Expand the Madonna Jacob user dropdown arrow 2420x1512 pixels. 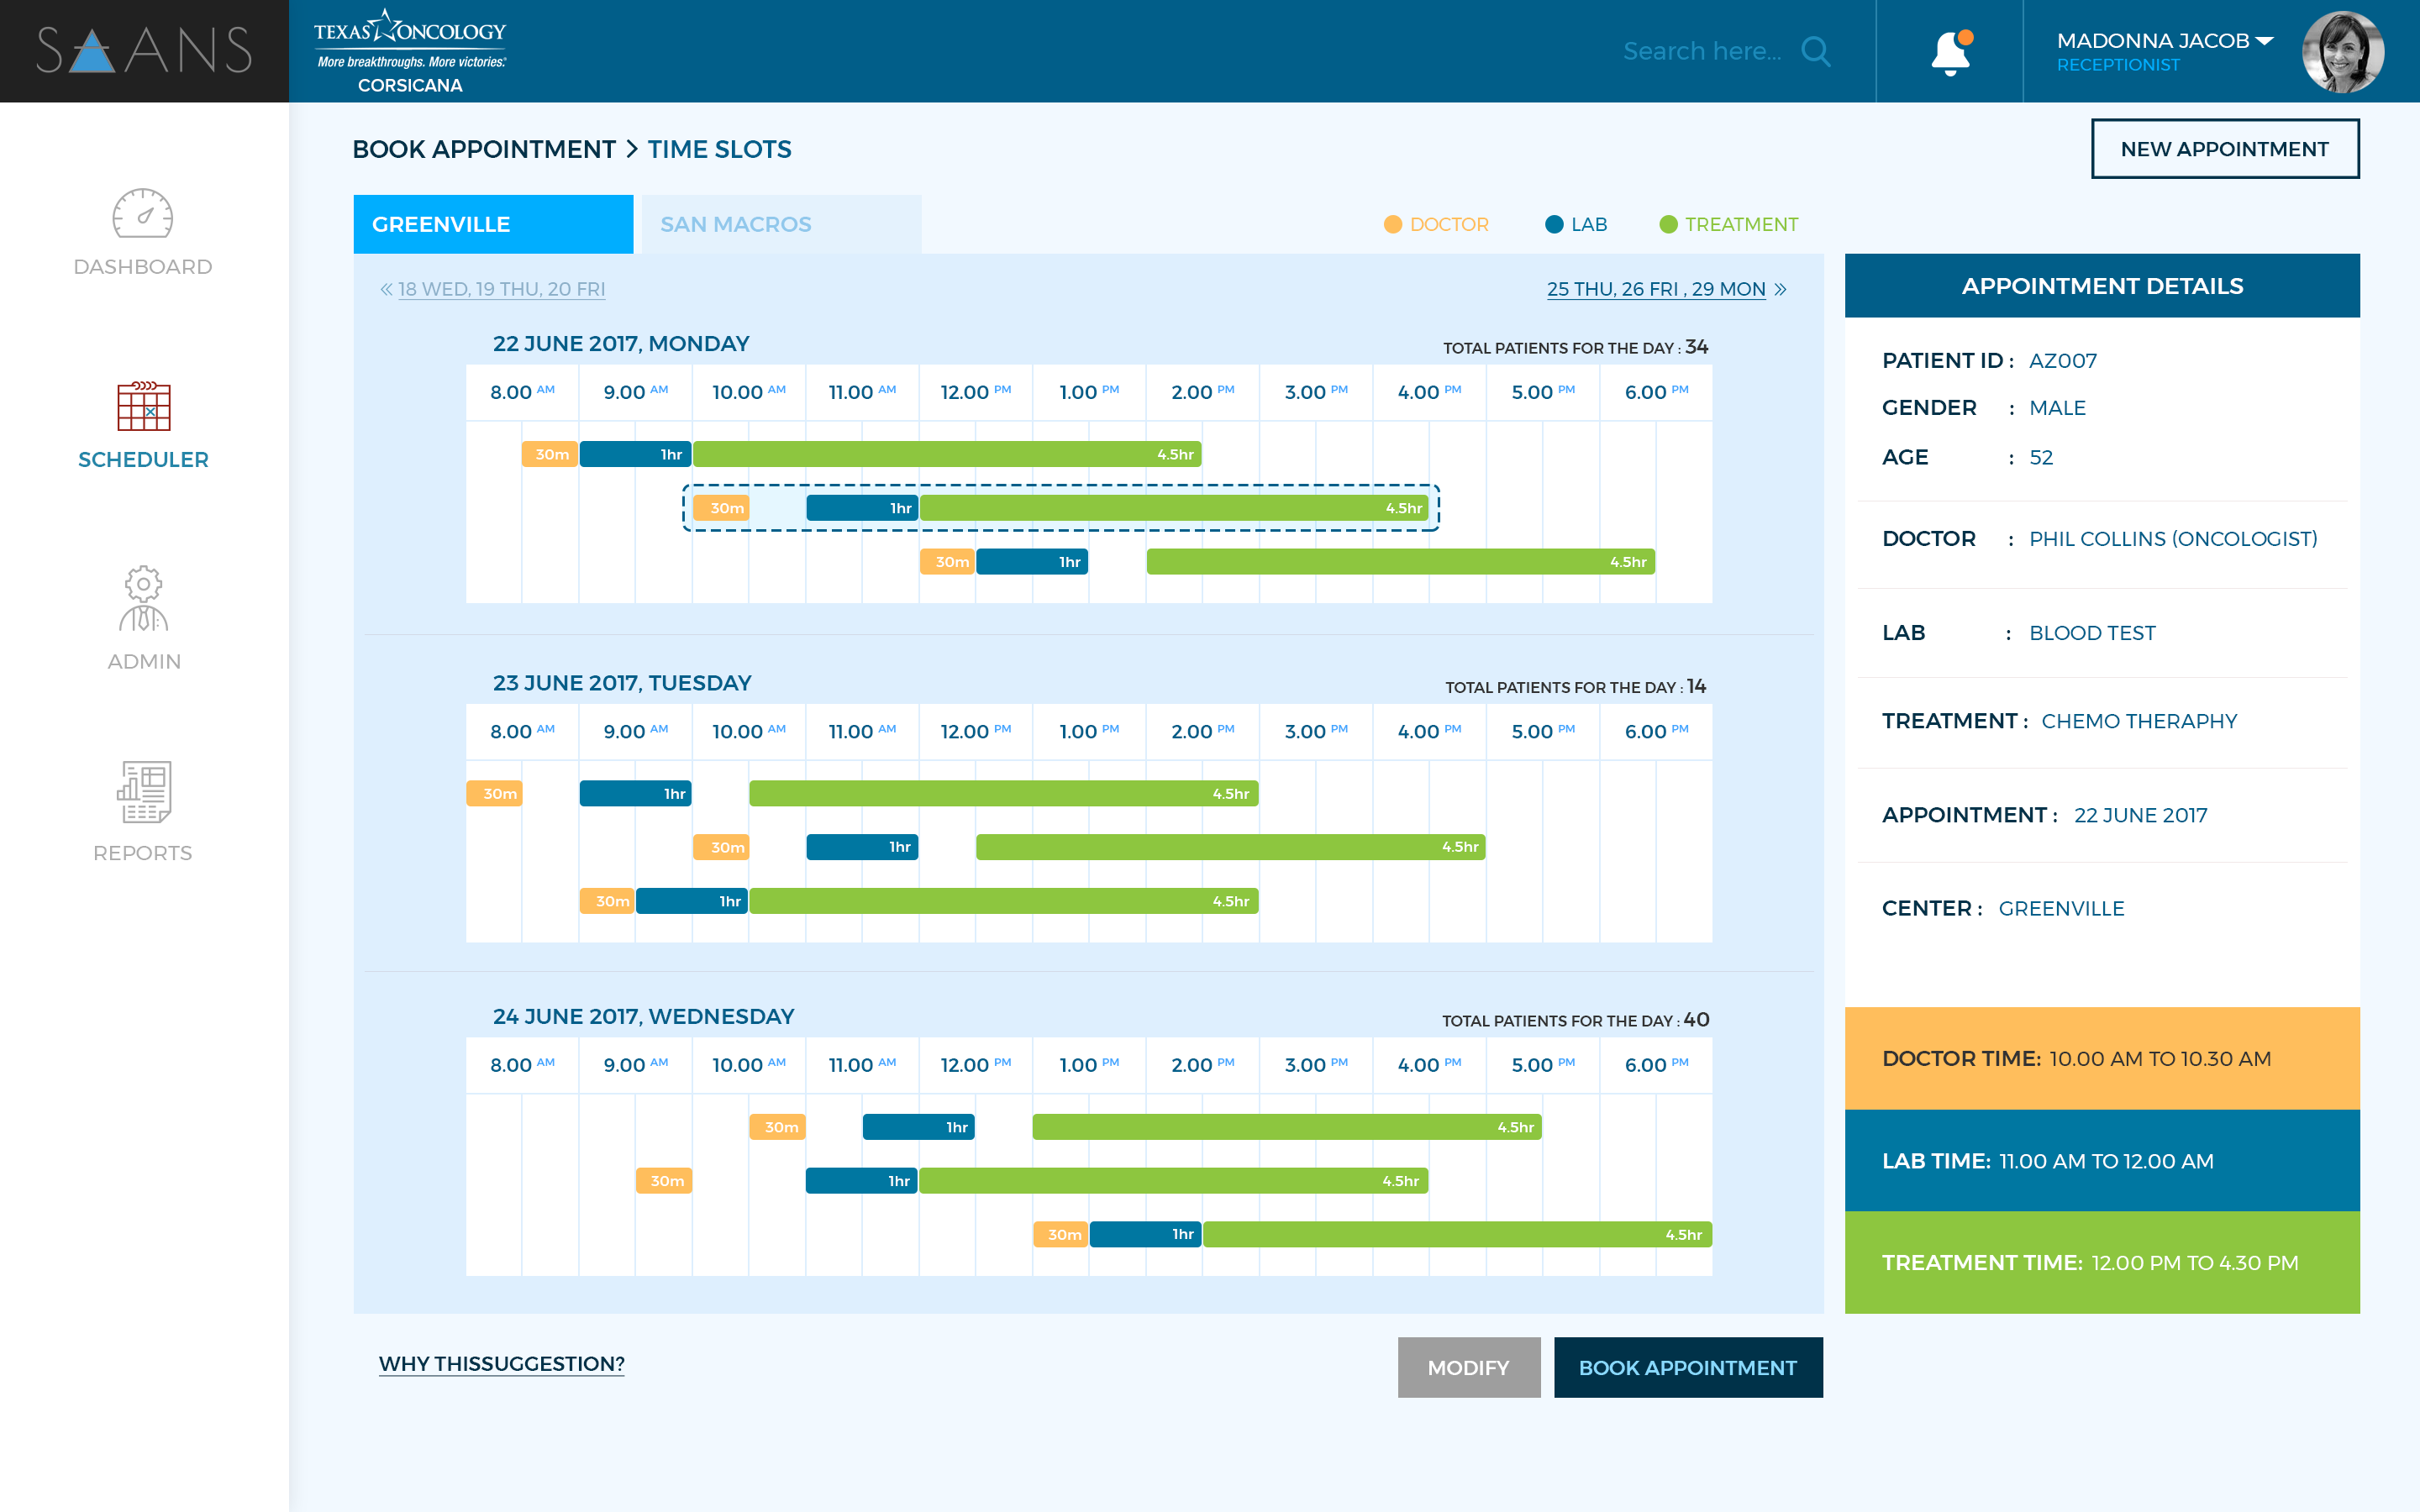click(x=2264, y=41)
